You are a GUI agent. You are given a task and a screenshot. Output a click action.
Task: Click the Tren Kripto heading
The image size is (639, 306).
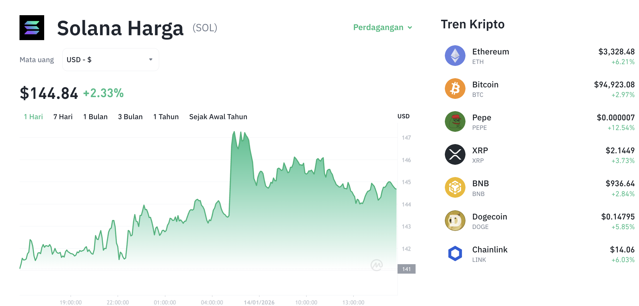[472, 24]
